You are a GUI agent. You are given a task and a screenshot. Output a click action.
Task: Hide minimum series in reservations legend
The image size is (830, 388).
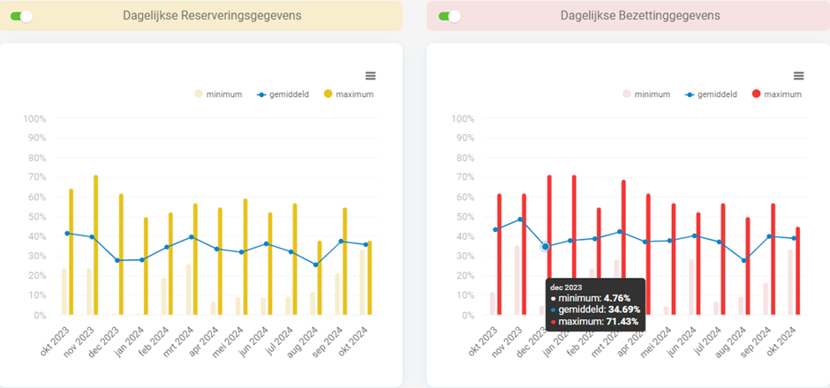217,94
